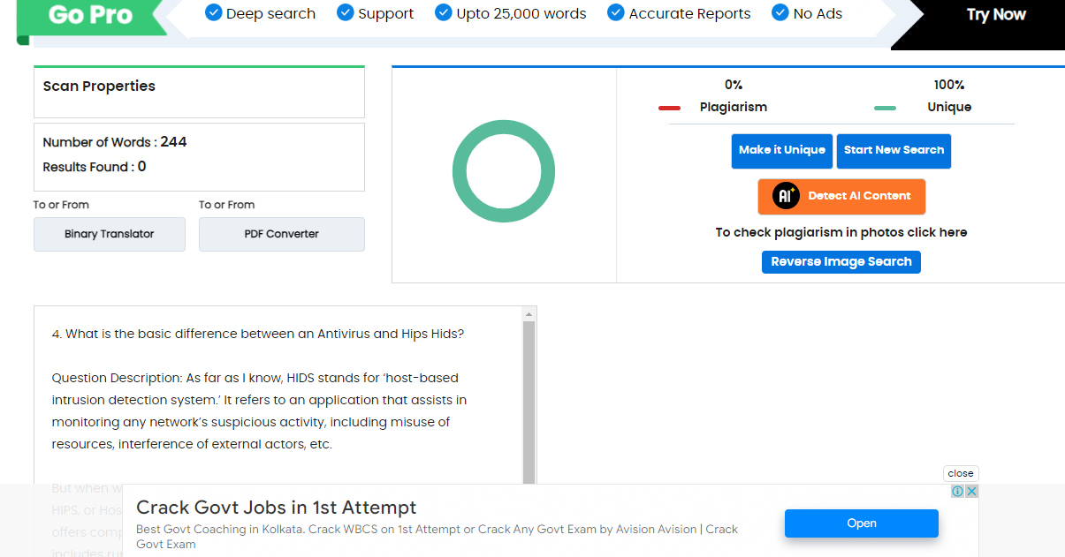Click the '100%' unique value
Viewport: 1065px width, 557px height.
coord(949,86)
